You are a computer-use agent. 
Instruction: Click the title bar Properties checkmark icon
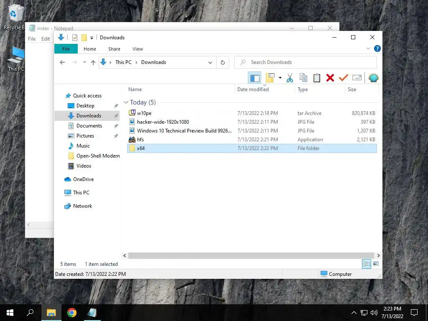74,38
